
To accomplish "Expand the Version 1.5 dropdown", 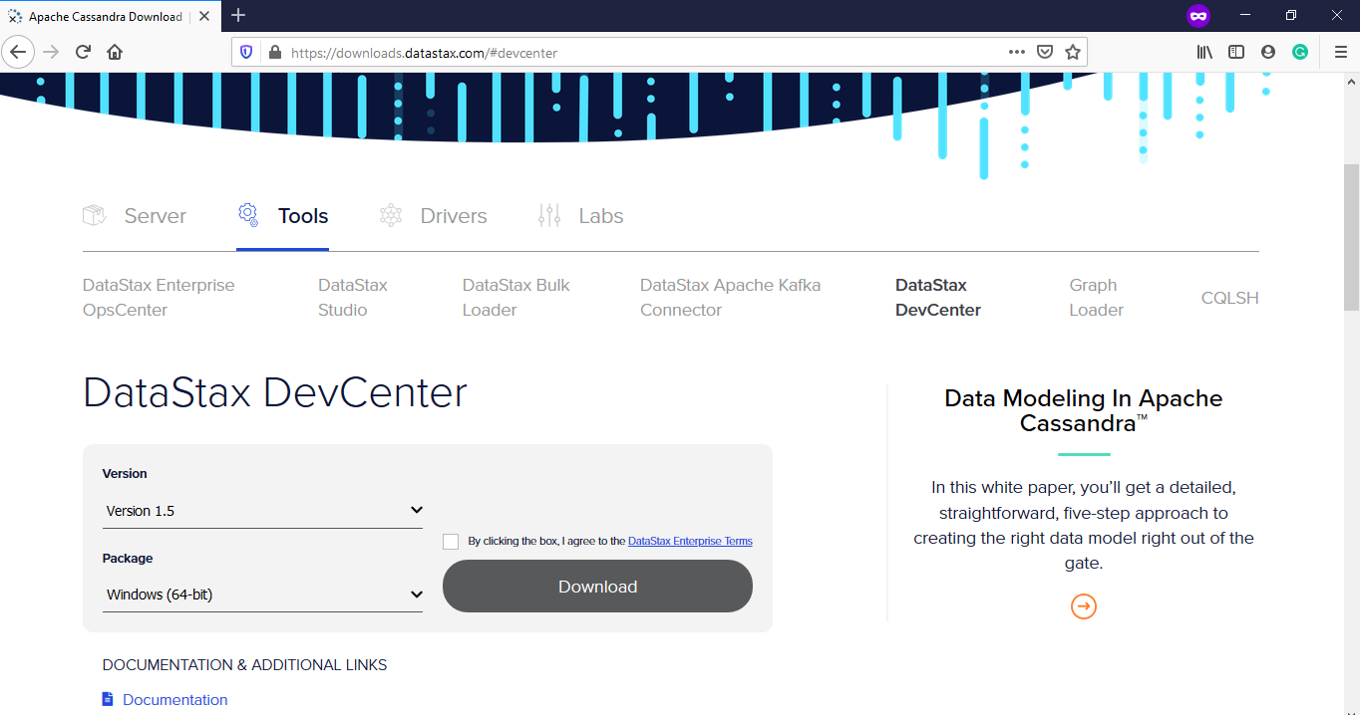I will click(263, 511).
